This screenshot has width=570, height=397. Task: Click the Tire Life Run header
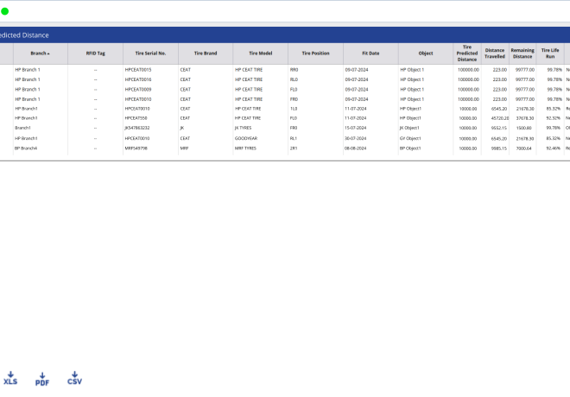[x=549, y=53]
